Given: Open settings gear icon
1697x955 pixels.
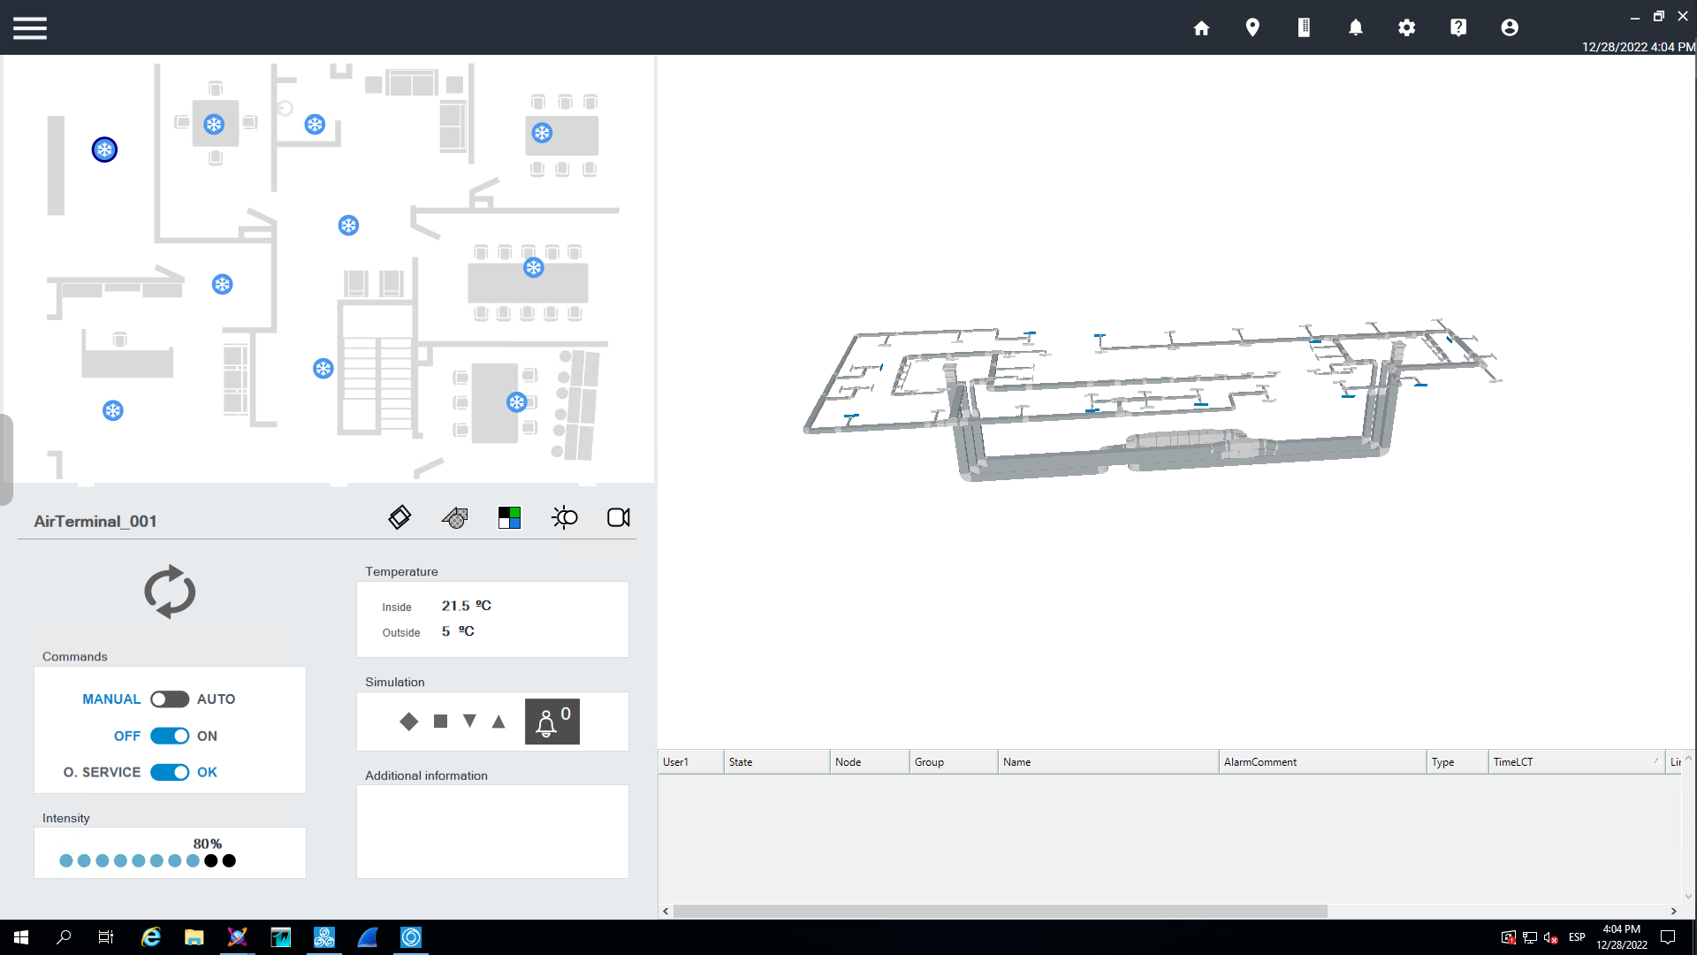Looking at the screenshot, I should [1406, 28].
